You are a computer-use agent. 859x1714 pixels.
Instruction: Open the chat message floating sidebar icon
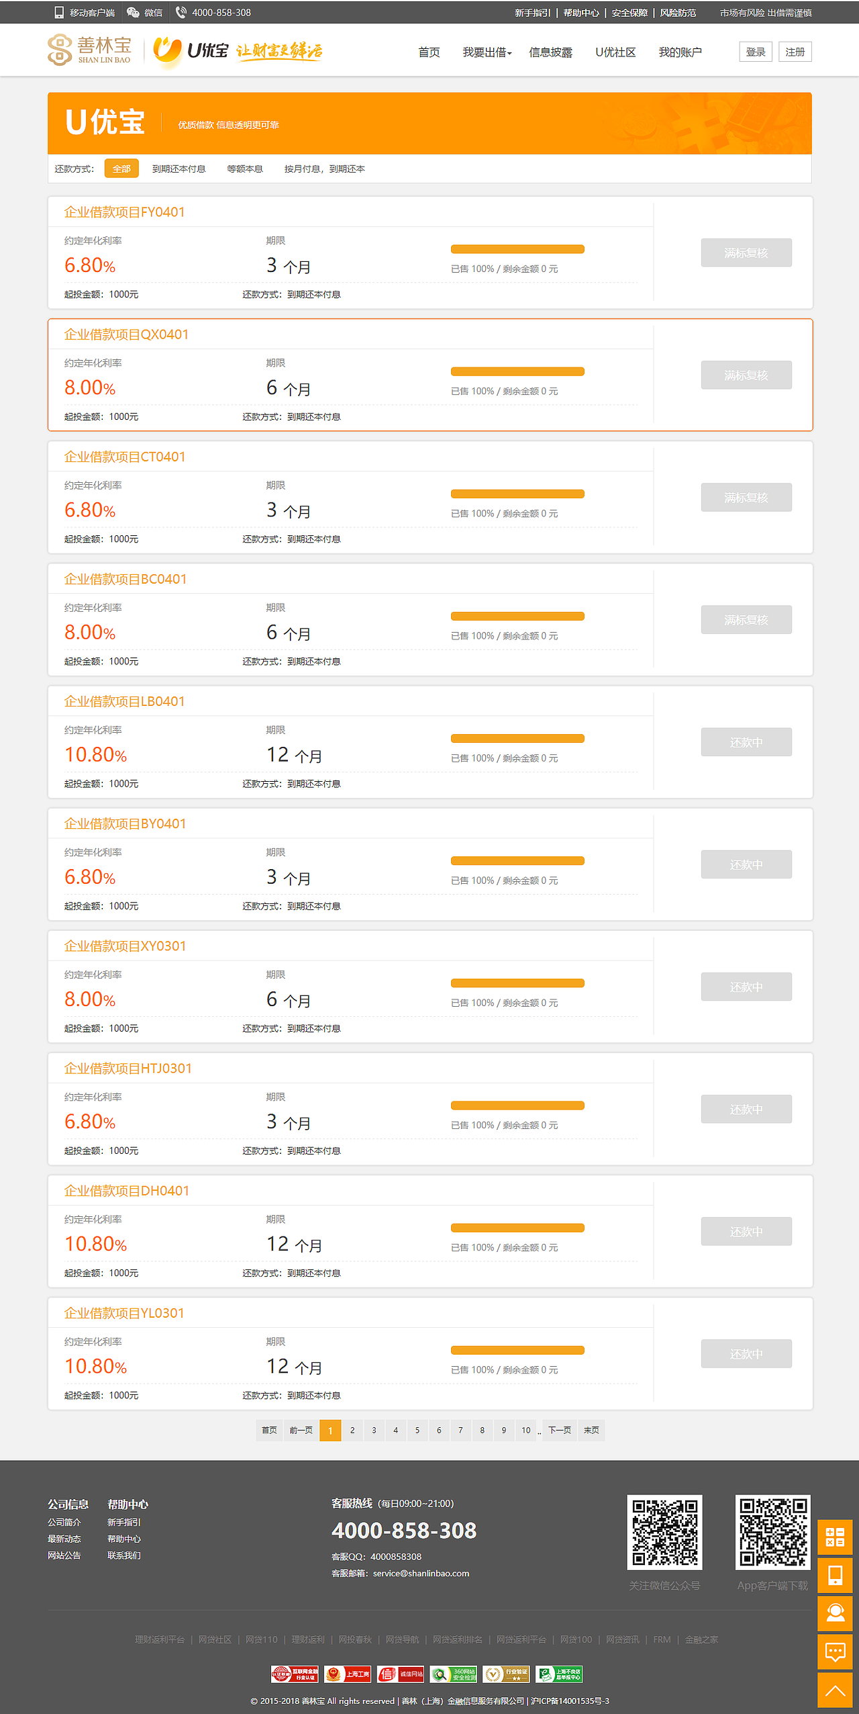pos(835,1652)
